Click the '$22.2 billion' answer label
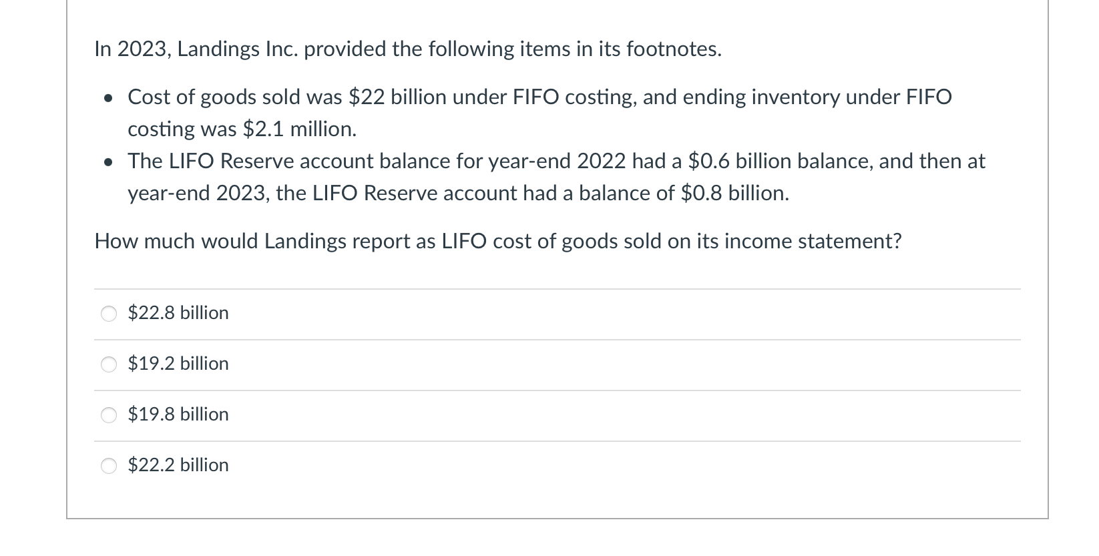The height and width of the screenshot is (556, 1099). click(178, 465)
